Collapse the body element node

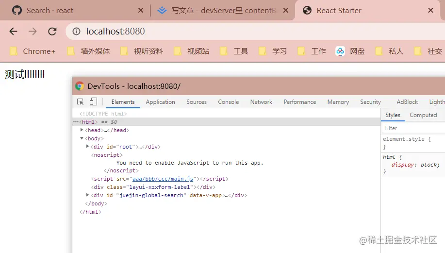click(x=82, y=138)
